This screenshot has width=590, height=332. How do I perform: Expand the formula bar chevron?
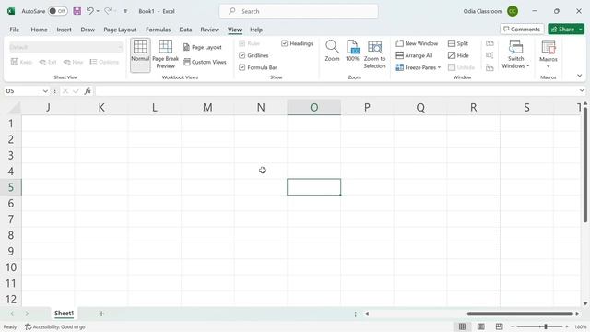click(582, 90)
